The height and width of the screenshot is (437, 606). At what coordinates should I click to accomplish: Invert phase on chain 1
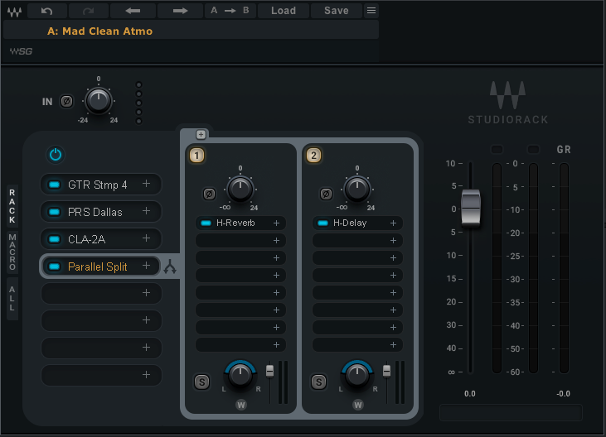(x=209, y=194)
